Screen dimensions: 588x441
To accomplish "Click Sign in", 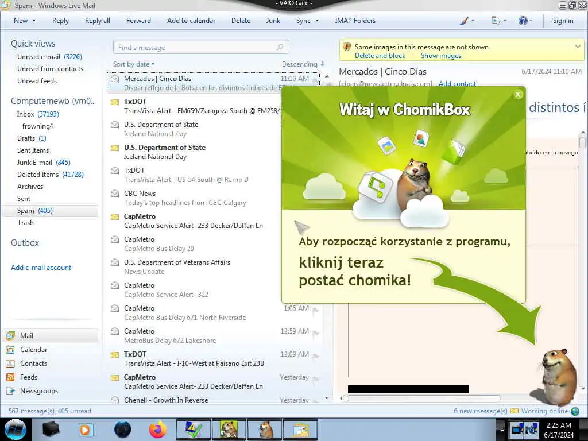I will [563, 21].
